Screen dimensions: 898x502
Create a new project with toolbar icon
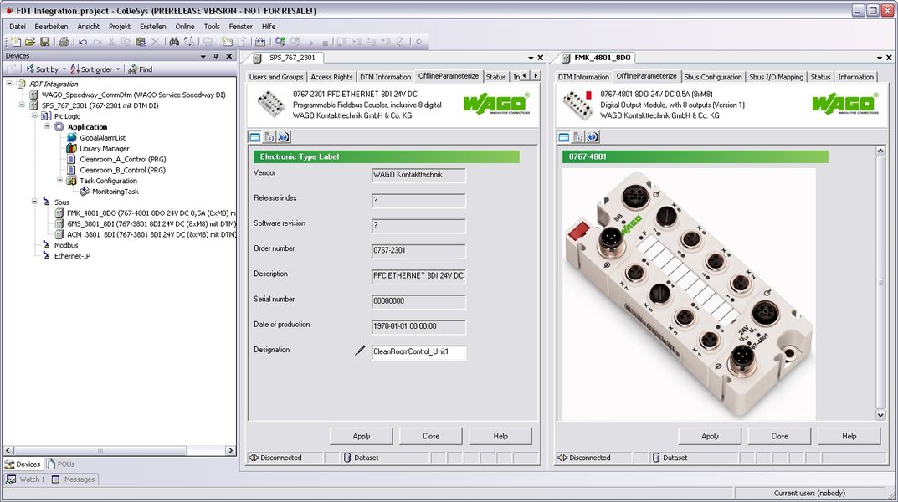(x=16, y=42)
